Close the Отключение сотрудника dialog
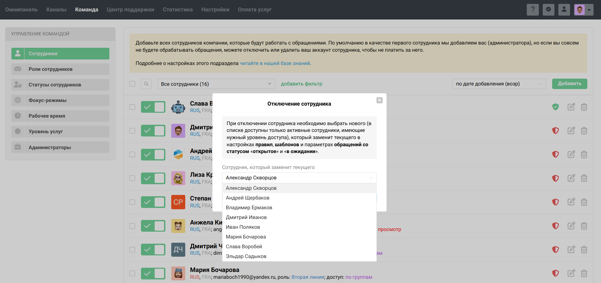Viewport: 601px width, 283px height. point(380,100)
